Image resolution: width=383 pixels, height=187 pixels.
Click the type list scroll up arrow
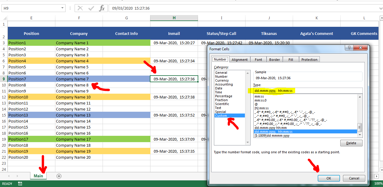pos(360,97)
